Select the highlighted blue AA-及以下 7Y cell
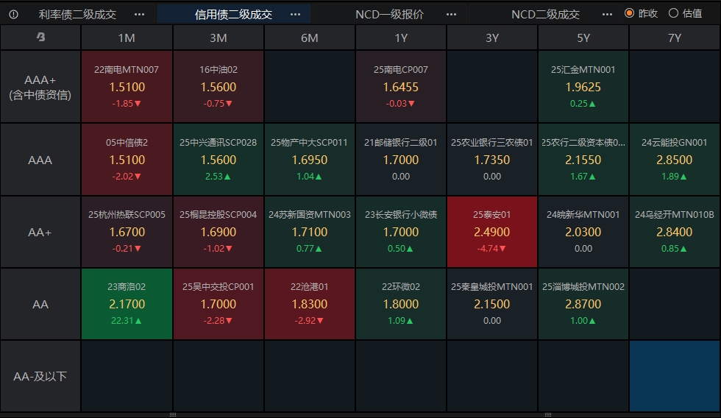 [675, 376]
